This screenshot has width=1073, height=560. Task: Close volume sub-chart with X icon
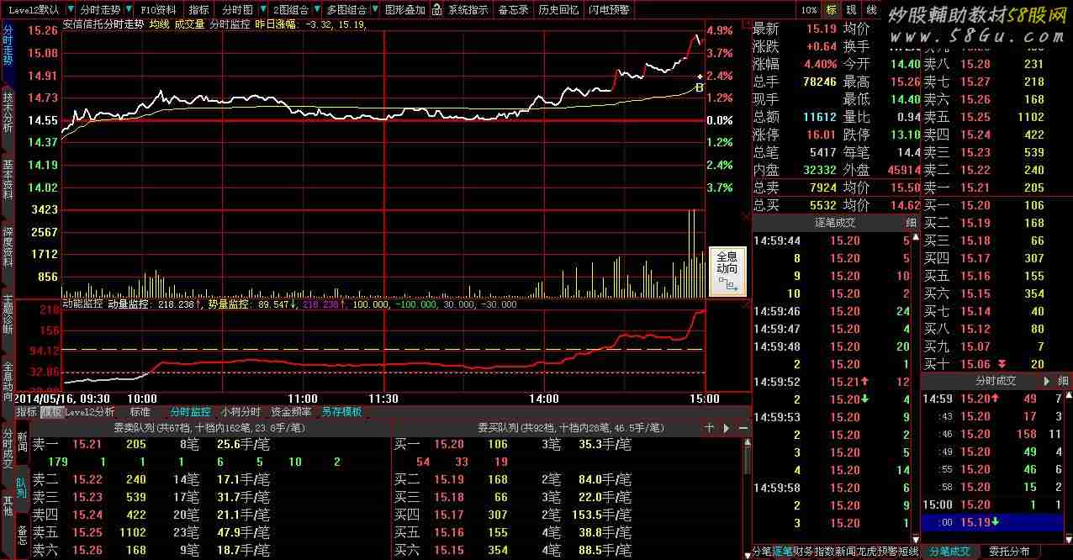[x=745, y=216]
